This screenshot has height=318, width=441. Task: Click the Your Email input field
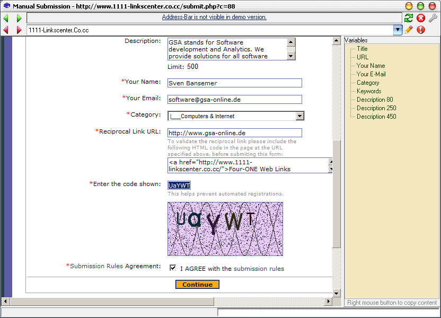click(235, 99)
